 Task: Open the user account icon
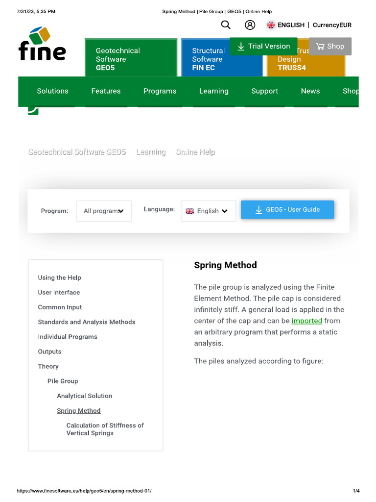click(250, 25)
